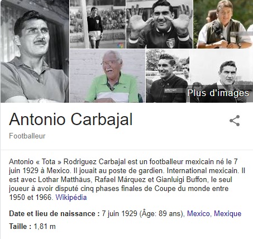This screenshot has height=239, width=253.
Task: Open the goalkeeper standing by goalpost photo
Action: tap(98, 24)
